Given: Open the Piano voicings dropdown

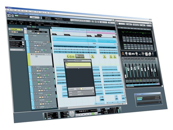Looking at the screenshot, I should click(16, 37).
